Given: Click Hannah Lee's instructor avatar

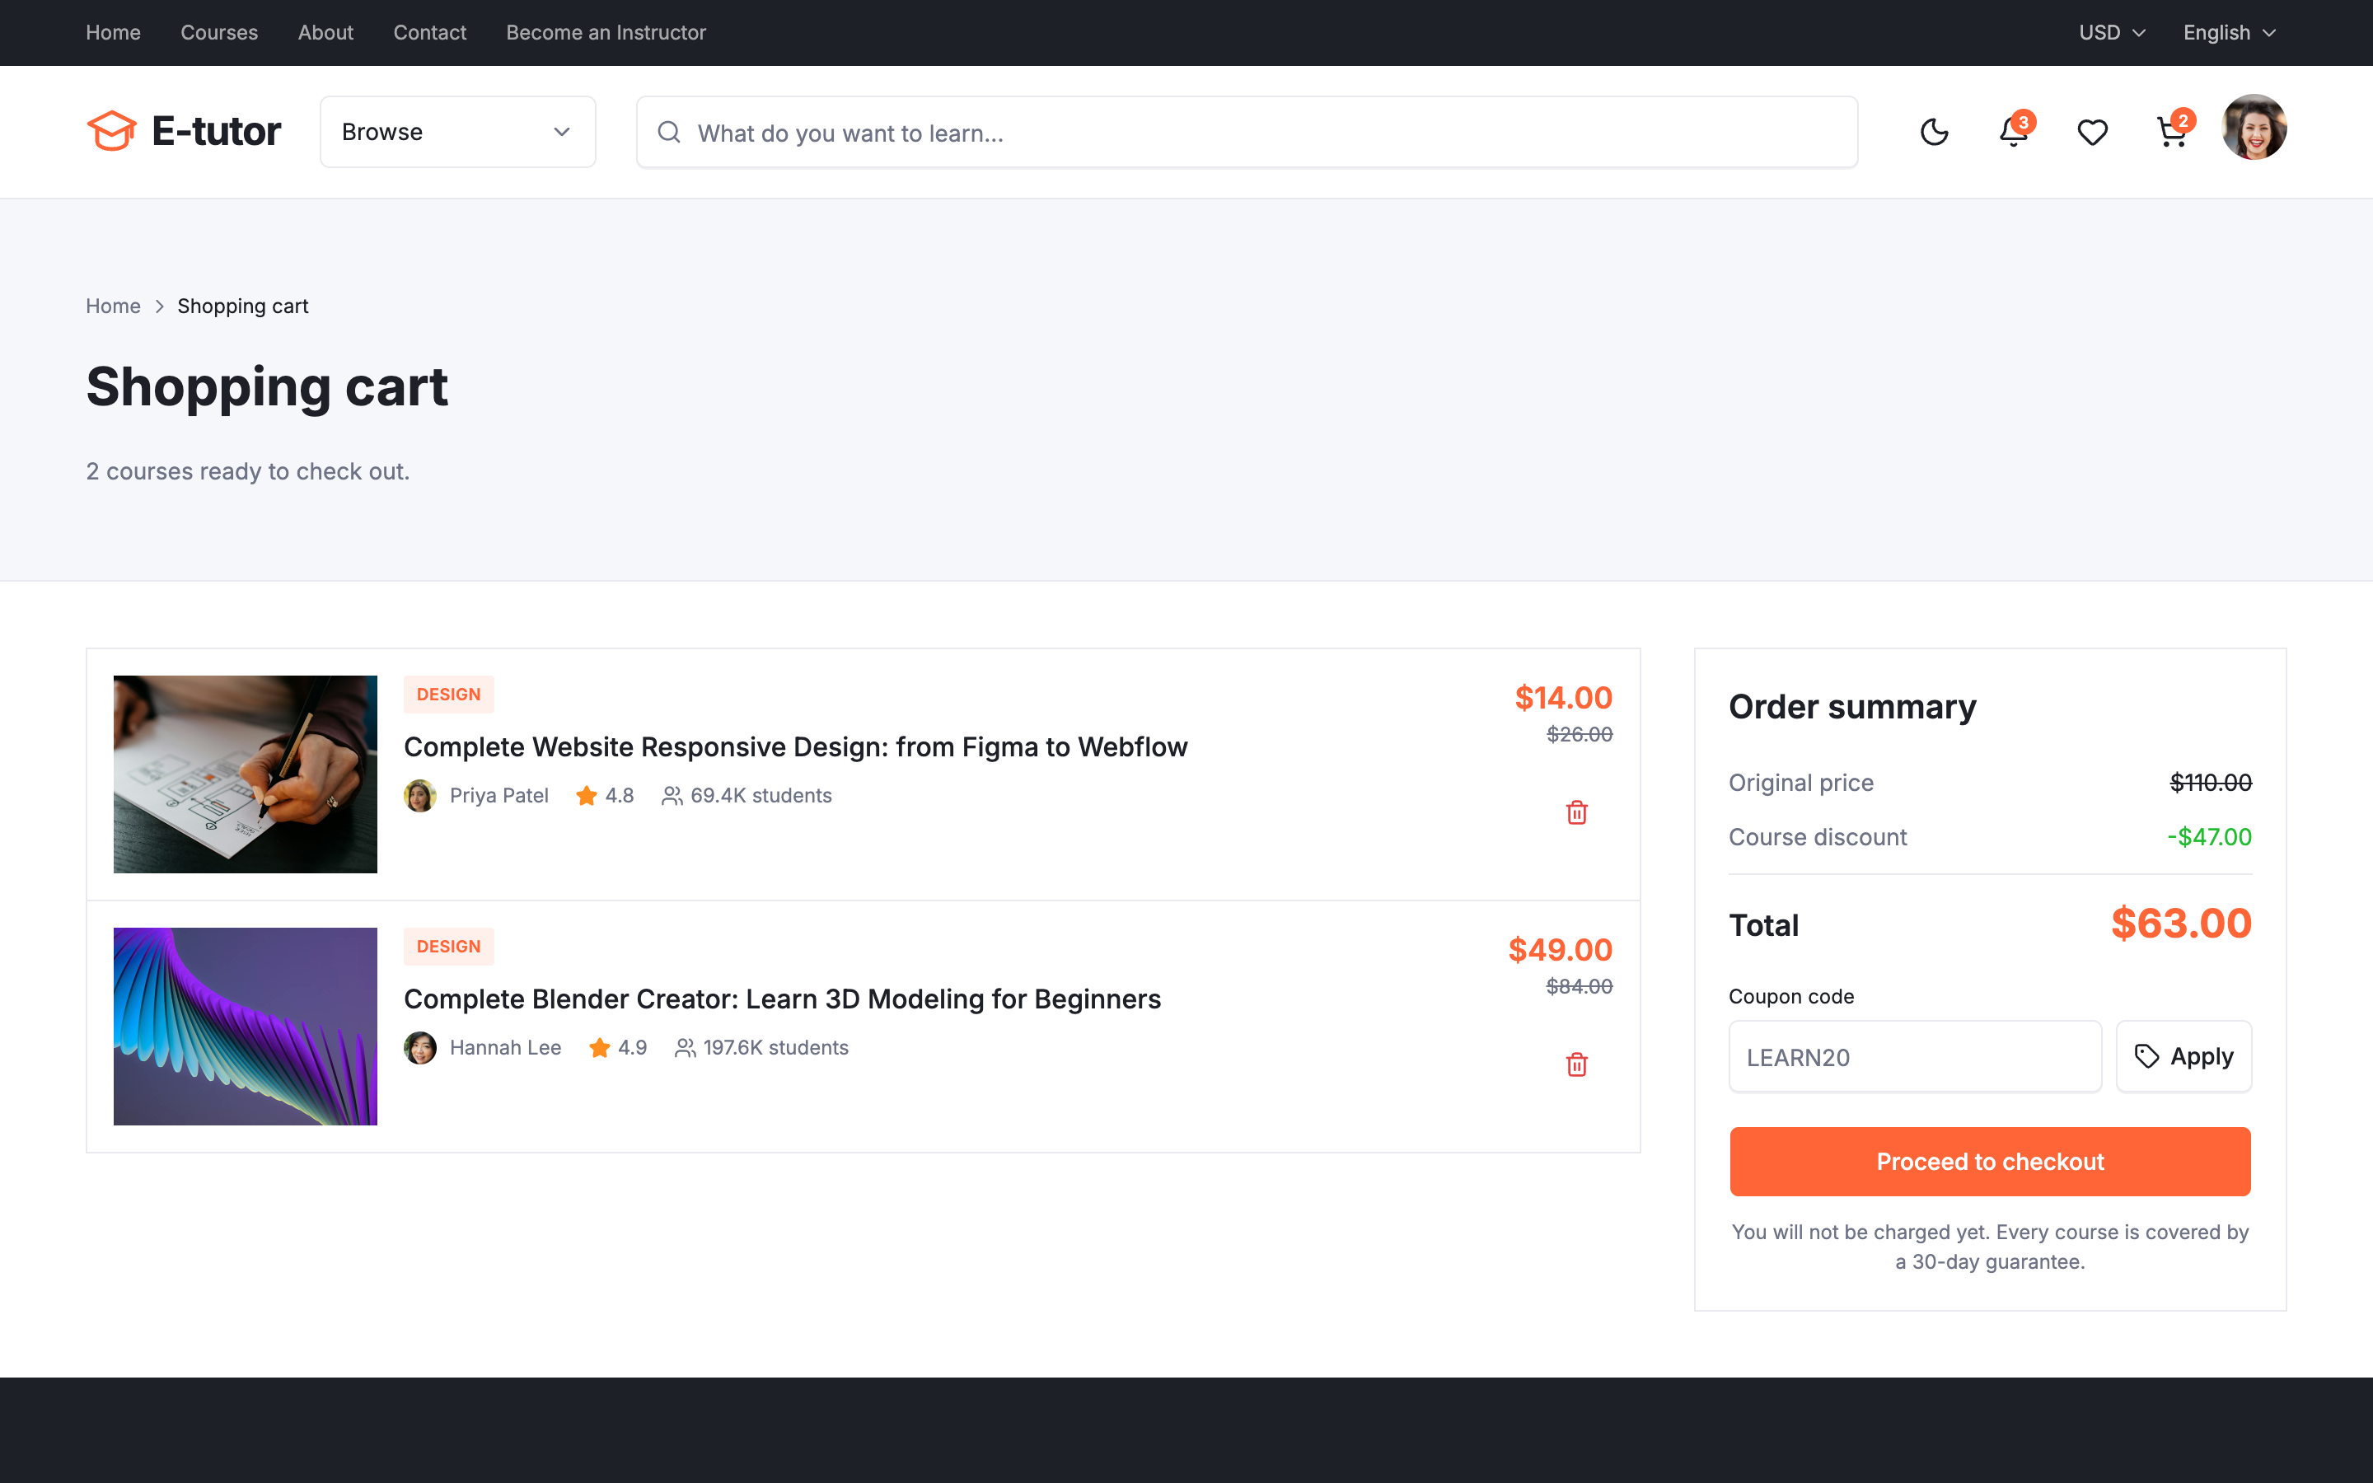Looking at the screenshot, I should [419, 1047].
